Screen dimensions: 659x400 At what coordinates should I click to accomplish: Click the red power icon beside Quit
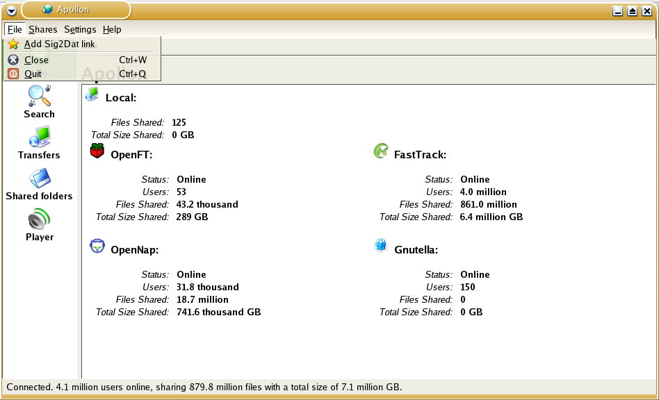[x=13, y=74]
